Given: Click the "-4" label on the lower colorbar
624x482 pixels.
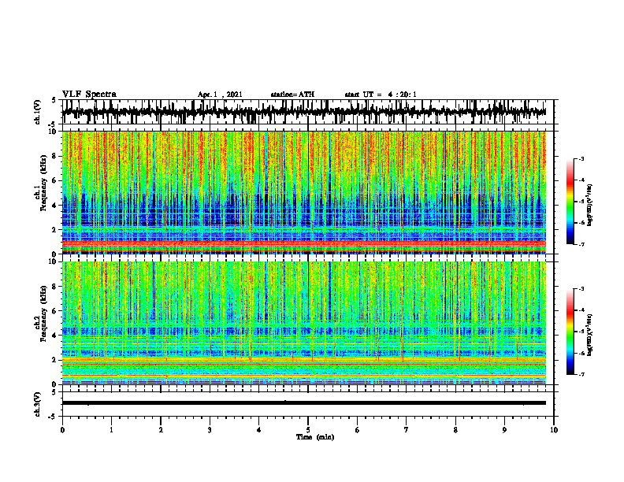Looking at the screenshot, I should click(x=581, y=310).
